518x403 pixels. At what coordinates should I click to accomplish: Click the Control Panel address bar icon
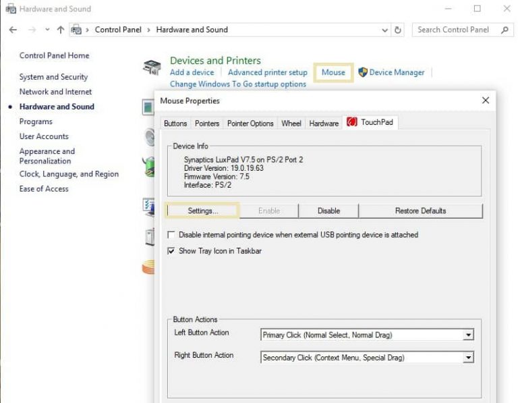(x=76, y=30)
